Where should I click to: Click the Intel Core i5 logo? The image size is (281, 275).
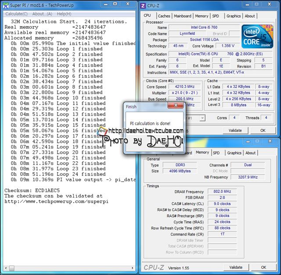(257, 37)
